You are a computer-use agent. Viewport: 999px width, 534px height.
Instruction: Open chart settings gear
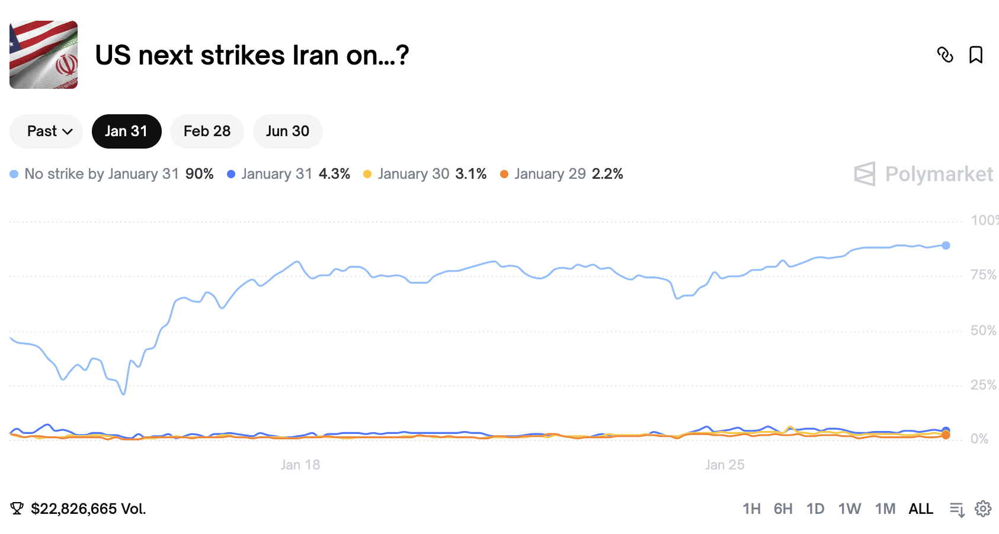pos(983,509)
